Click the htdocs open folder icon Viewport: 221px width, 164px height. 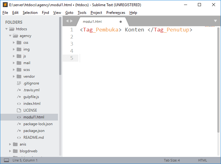coord(12,29)
